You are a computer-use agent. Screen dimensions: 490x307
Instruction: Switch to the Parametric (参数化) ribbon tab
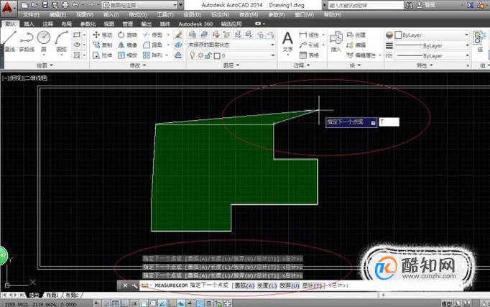(x=88, y=24)
